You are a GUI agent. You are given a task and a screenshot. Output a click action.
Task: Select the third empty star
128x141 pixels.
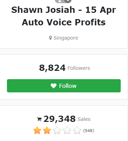[57, 131]
